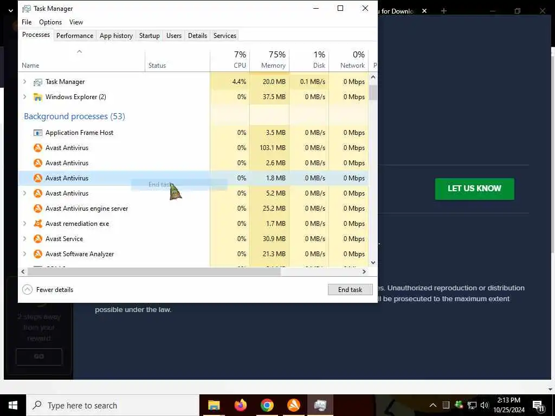The width and height of the screenshot is (555, 416).
Task: Select the Avast Antivirus engine server row
Action: pos(193,209)
